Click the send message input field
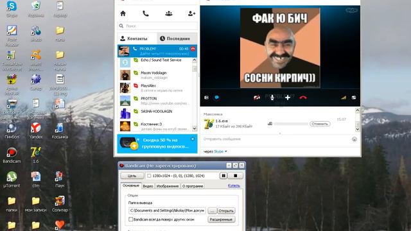This screenshot has width=411, height=231. tap(277, 139)
